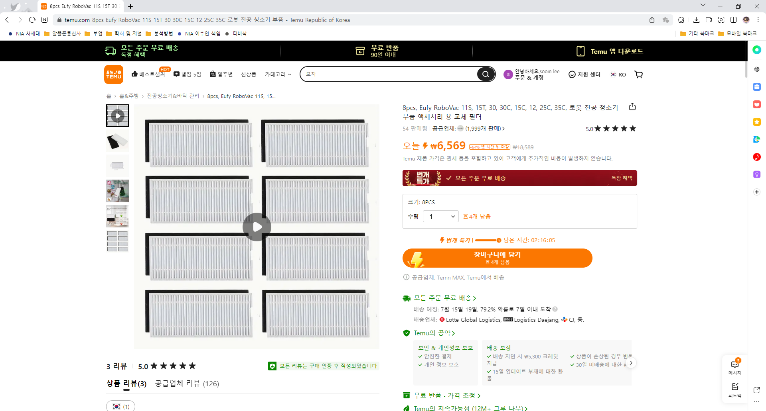The image size is (766, 411).
Task: Click the Korean flag review filter chip
Action: click(120, 406)
